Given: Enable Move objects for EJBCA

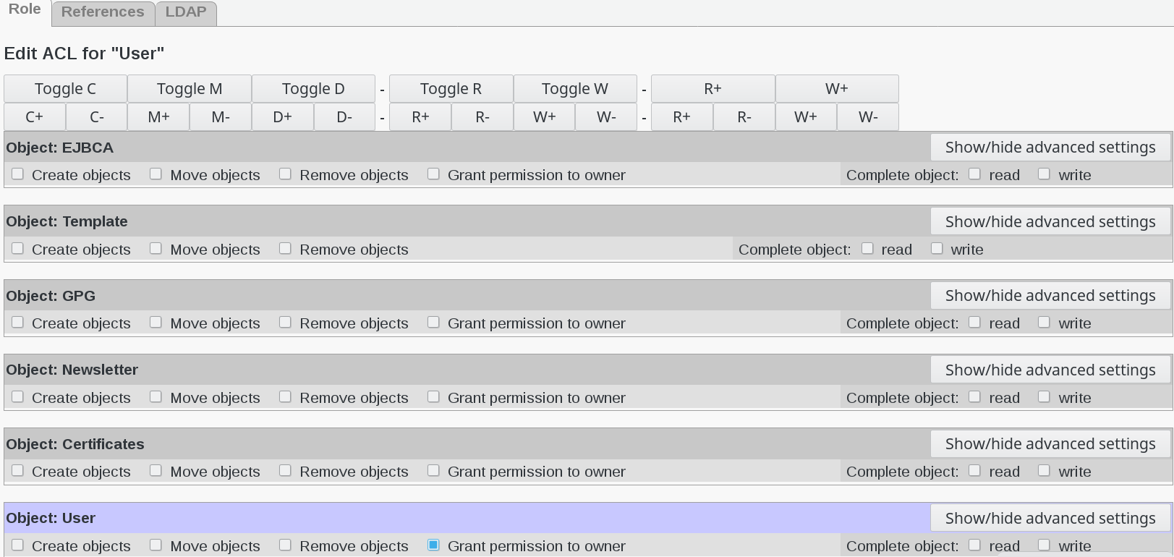Looking at the screenshot, I should click(156, 174).
